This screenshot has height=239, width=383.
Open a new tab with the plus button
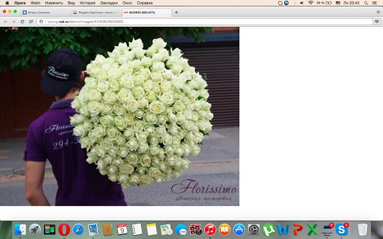pyautogui.click(x=176, y=13)
